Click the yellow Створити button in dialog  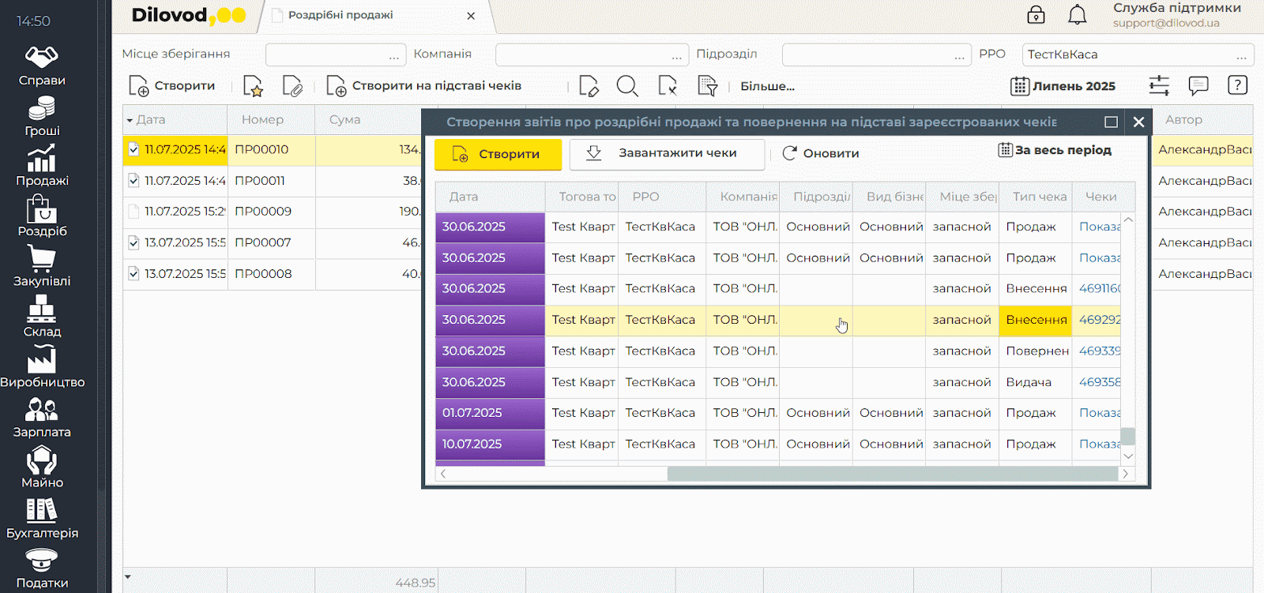[x=498, y=154]
